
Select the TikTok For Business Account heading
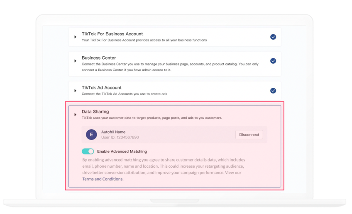[x=112, y=34]
